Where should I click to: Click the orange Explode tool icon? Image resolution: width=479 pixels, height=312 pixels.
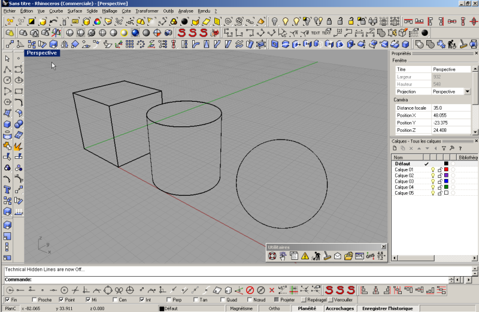[x=19, y=146]
